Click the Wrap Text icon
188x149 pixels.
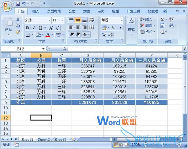click(91, 20)
